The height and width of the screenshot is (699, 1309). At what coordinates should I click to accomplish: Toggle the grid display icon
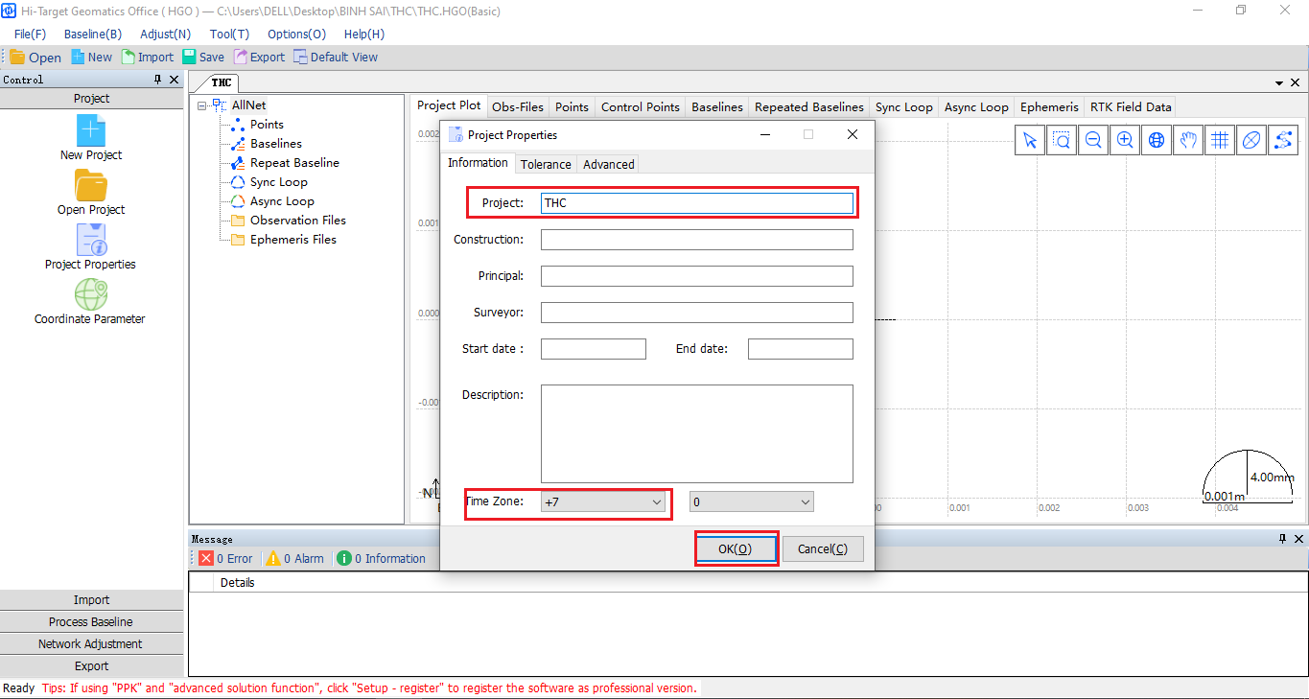click(1220, 141)
